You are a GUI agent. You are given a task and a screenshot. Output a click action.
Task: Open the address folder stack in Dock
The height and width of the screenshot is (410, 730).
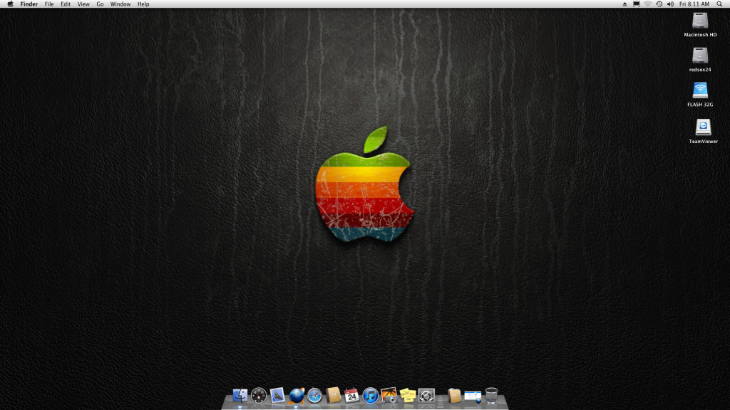454,396
